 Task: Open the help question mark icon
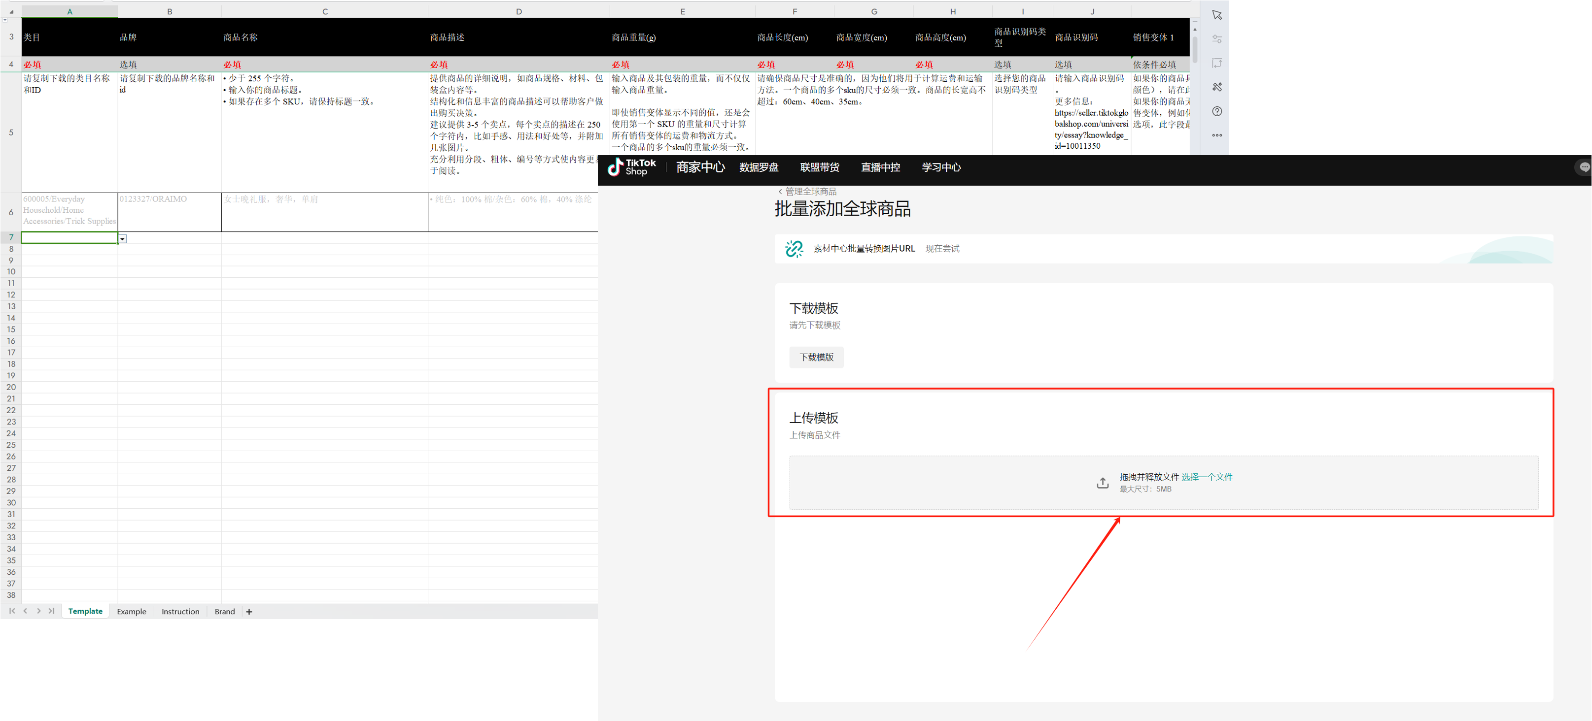click(x=1217, y=112)
